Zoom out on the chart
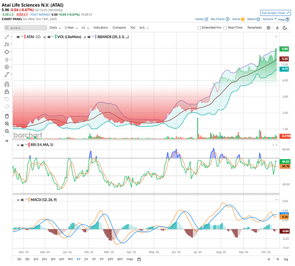Screen dimensions: 295x266 point(7,131)
